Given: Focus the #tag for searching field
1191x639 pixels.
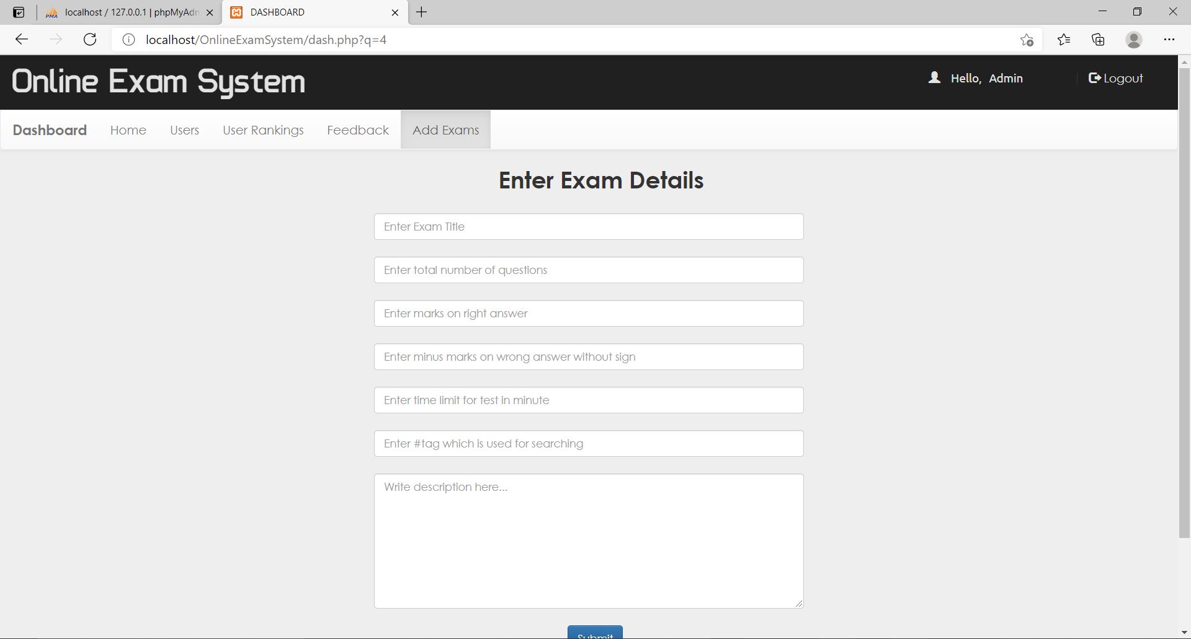Looking at the screenshot, I should tap(589, 444).
